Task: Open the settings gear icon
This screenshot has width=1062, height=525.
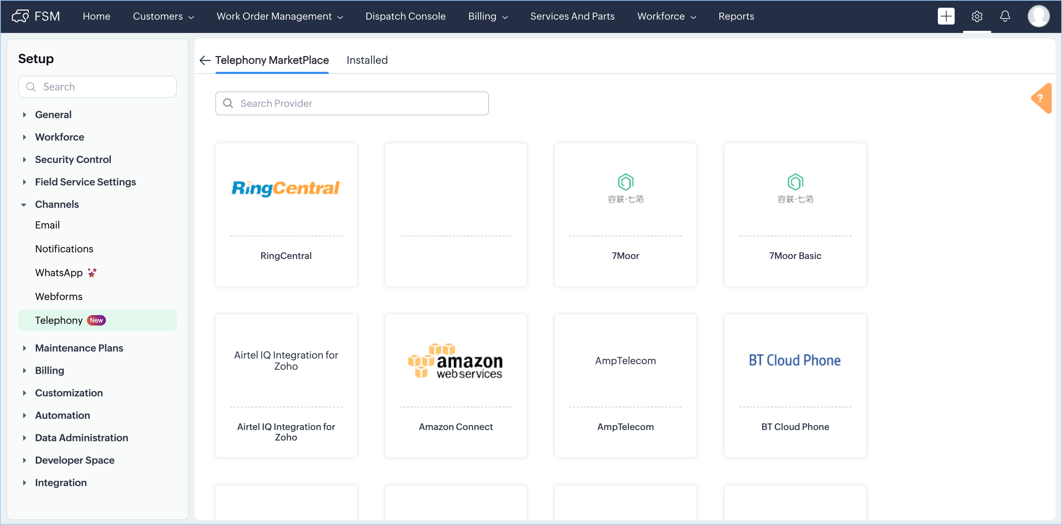Action: [977, 16]
